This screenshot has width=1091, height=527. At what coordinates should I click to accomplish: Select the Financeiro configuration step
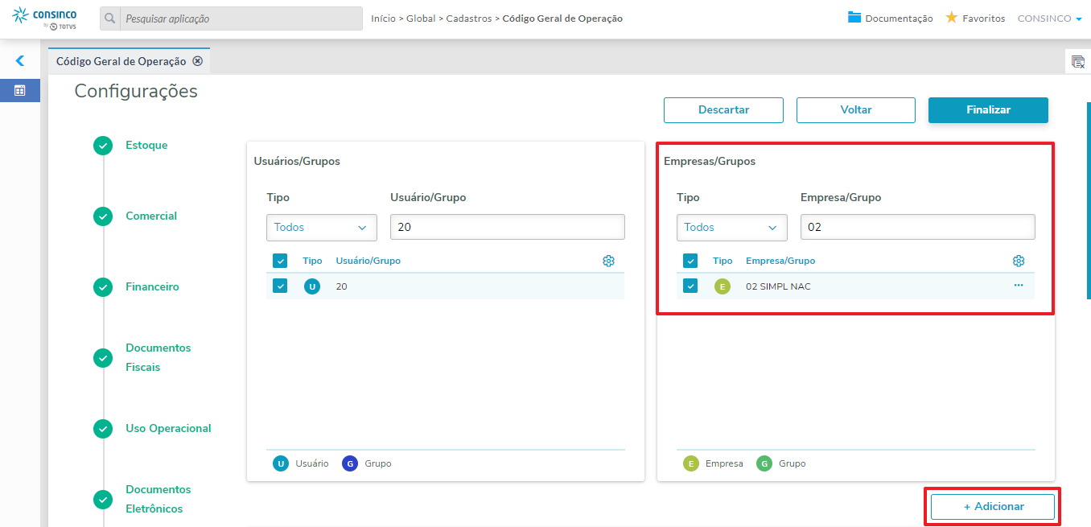tap(152, 287)
